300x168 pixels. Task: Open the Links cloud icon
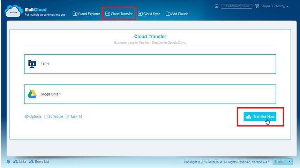tap(15, 162)
